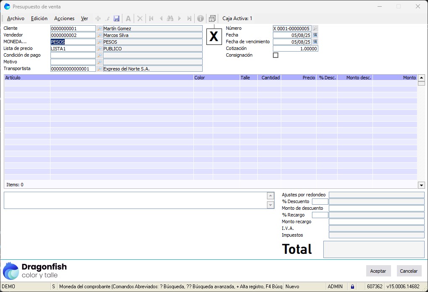Viewport: 428px width, 292px height.
Task: Click the % Descuento input box
Action: click(x=320, y=202)
